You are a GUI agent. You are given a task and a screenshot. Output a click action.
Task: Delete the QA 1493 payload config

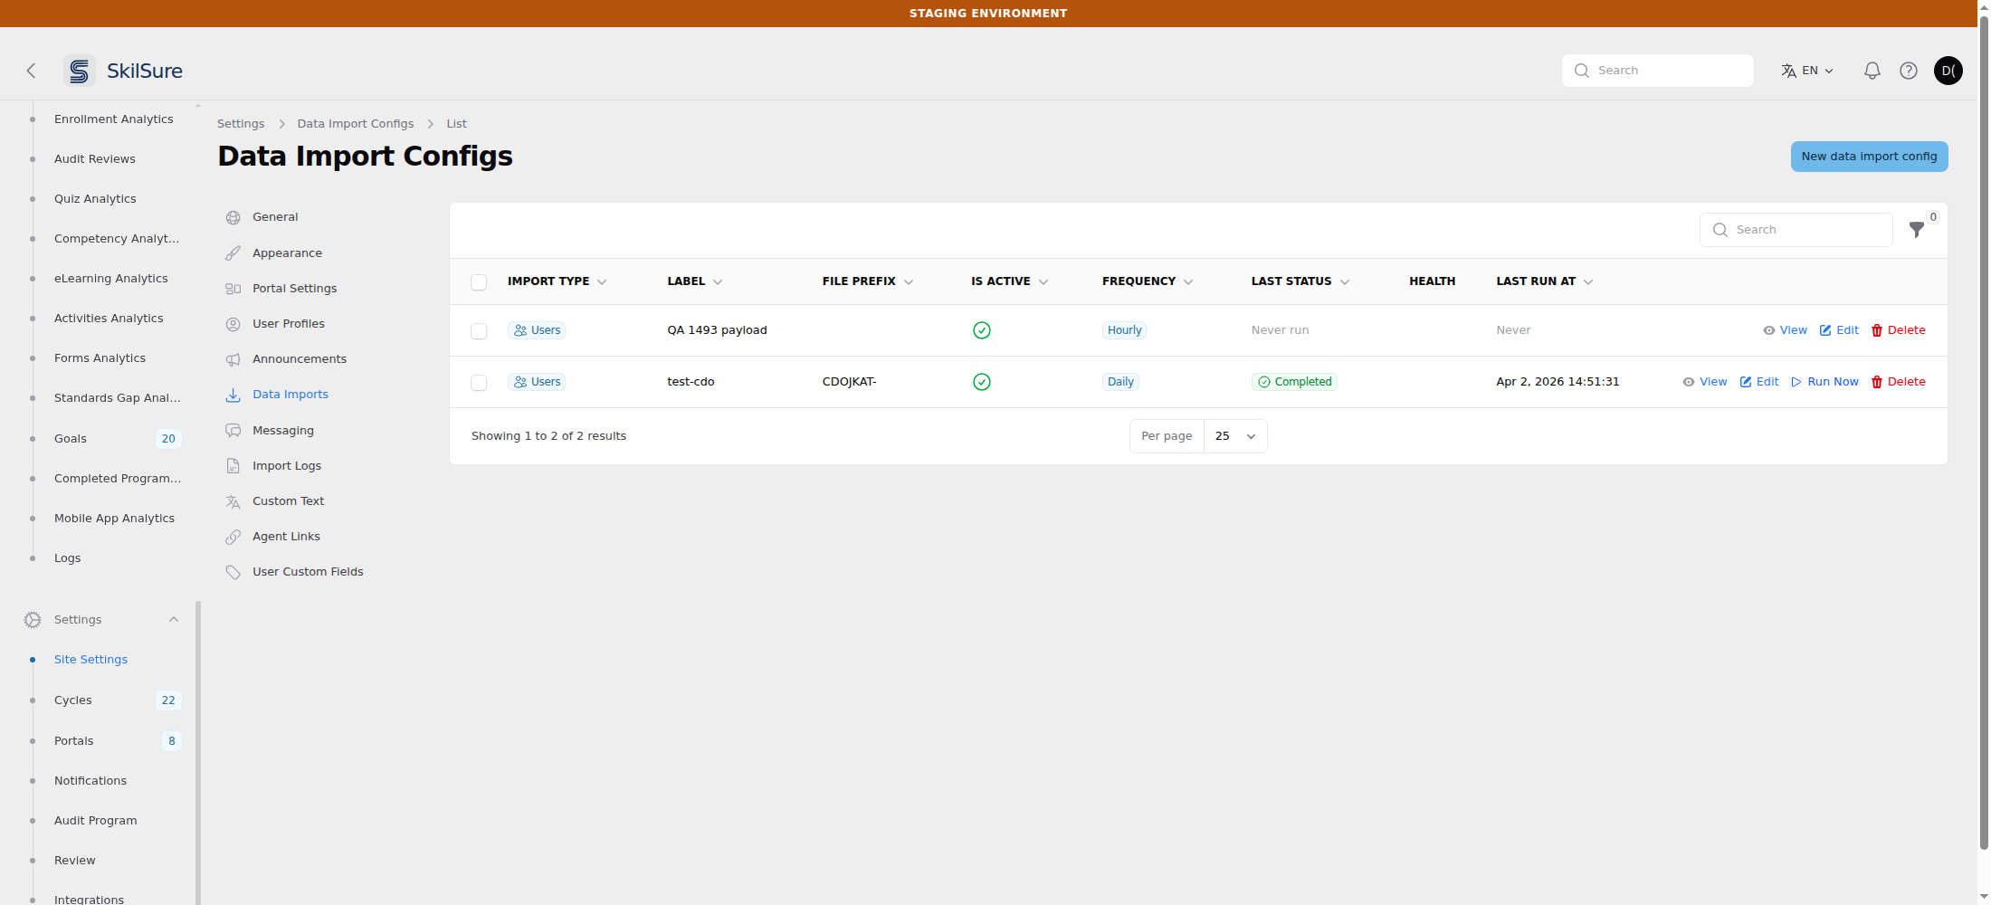1899,330
